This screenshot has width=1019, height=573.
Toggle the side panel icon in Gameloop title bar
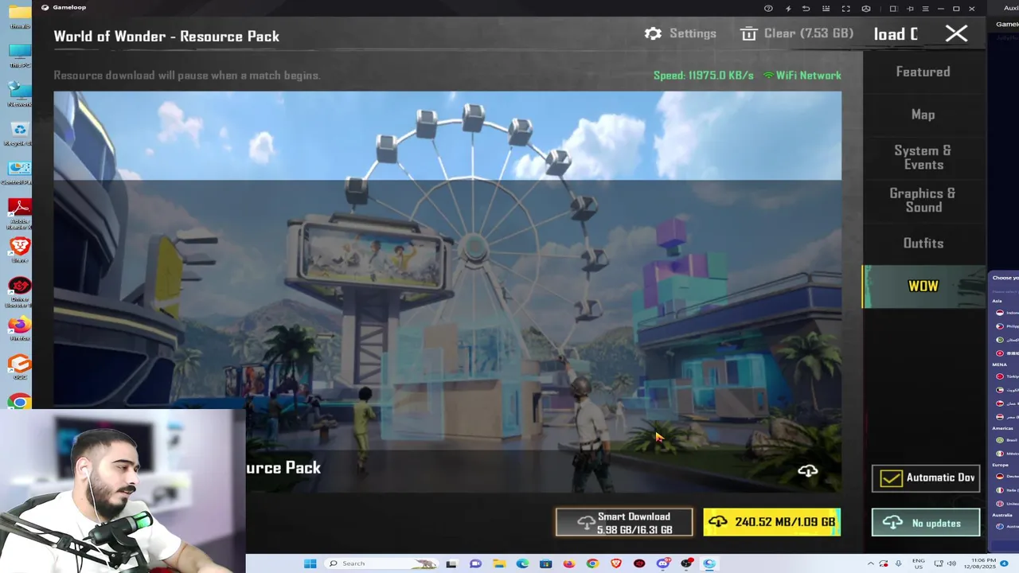pyautogui.click(x=893, y=9)
